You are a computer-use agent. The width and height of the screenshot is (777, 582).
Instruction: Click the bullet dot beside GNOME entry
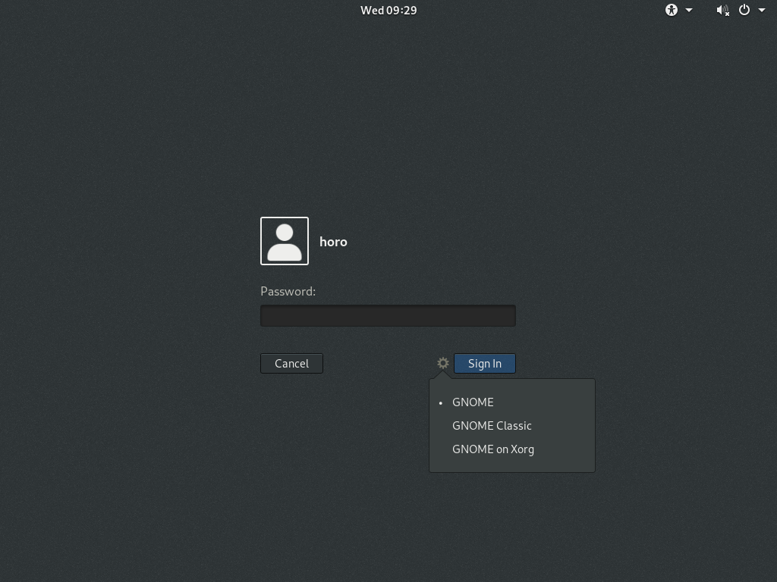[441, 403]
